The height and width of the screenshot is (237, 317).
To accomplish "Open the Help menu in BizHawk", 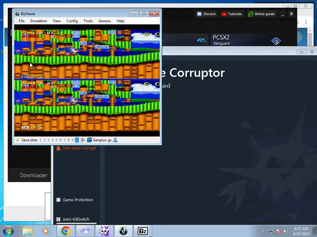I will click(x=120, y=21).
